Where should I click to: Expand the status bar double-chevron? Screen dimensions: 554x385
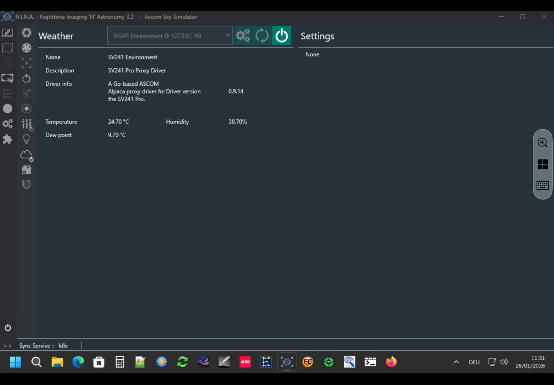point(8,346)
